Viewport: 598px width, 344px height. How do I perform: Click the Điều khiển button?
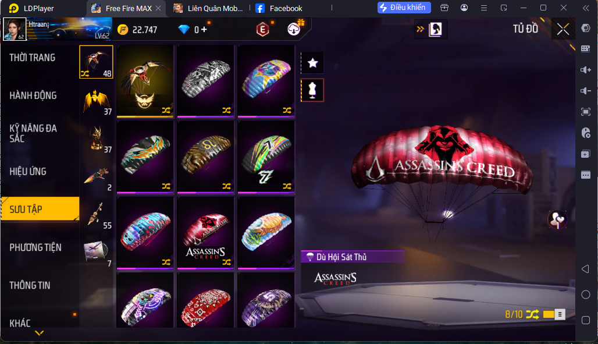[x=404, y=8]
